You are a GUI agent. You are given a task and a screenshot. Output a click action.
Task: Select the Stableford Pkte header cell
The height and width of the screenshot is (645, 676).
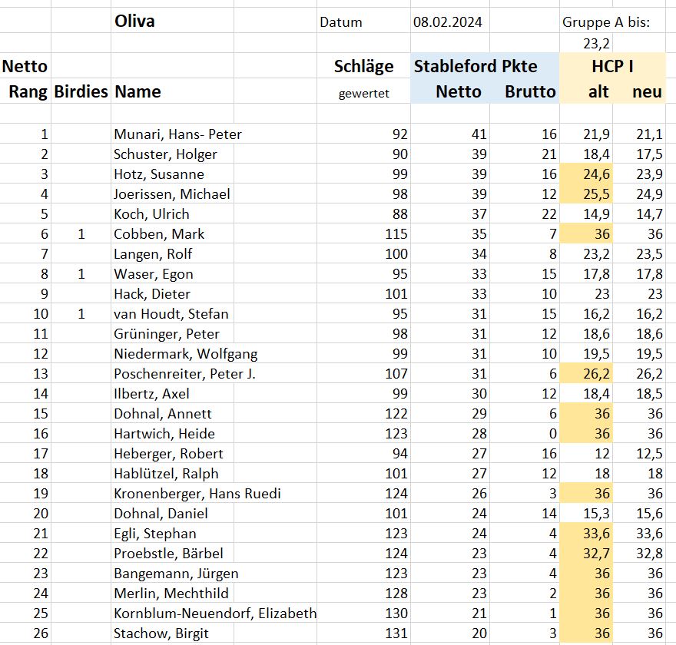[x=476, y=66]
